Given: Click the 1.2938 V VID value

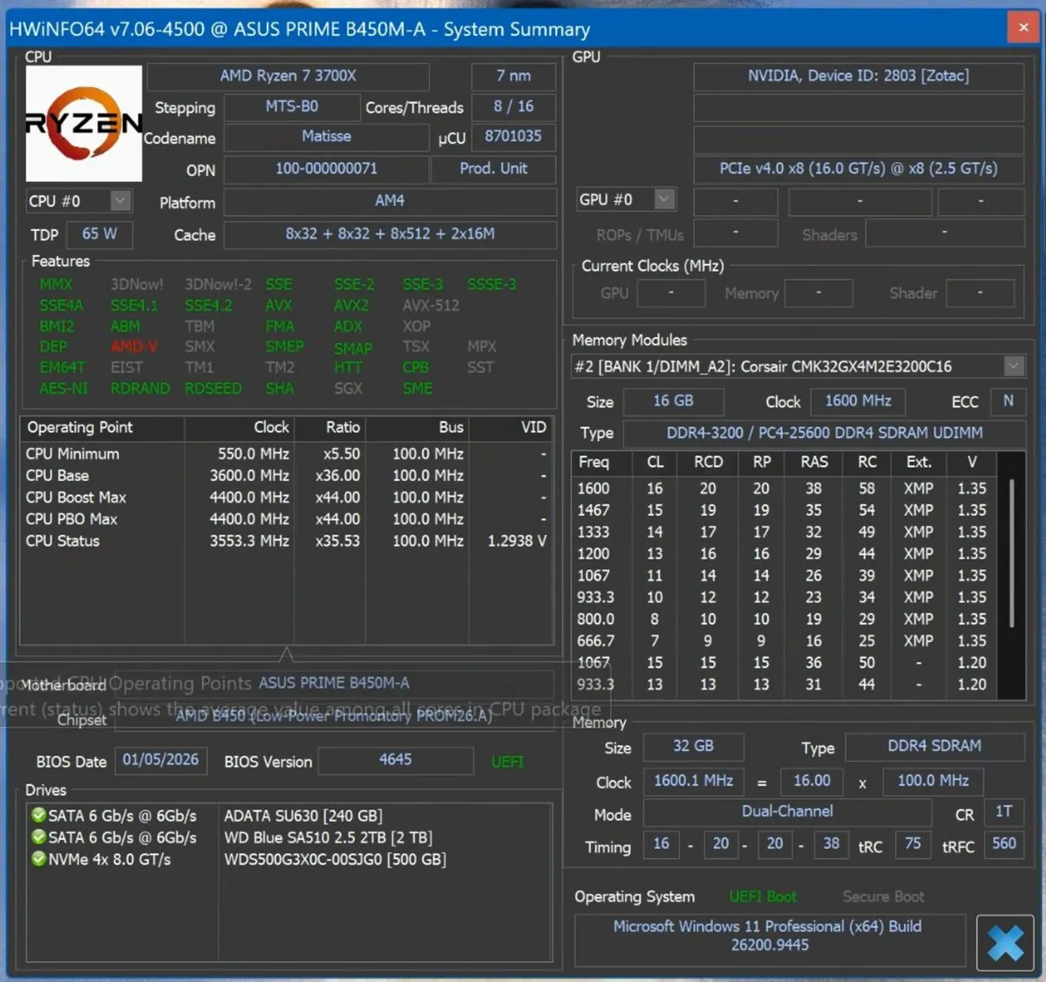Looking at the screenshot, I should (517, 541).
